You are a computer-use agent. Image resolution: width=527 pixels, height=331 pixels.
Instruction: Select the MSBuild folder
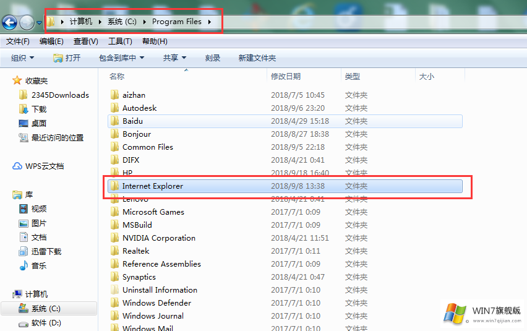137,225
